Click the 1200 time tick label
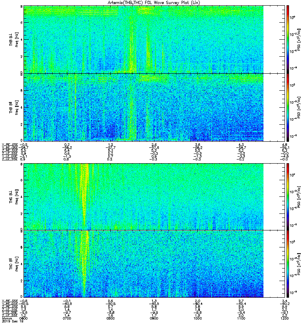Viewport: 304px width, 324px height. (285, 318)
